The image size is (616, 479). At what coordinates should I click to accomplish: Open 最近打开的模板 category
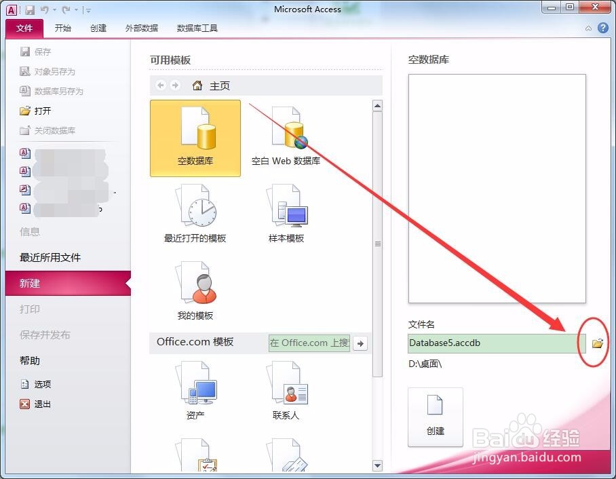(195, 214)
